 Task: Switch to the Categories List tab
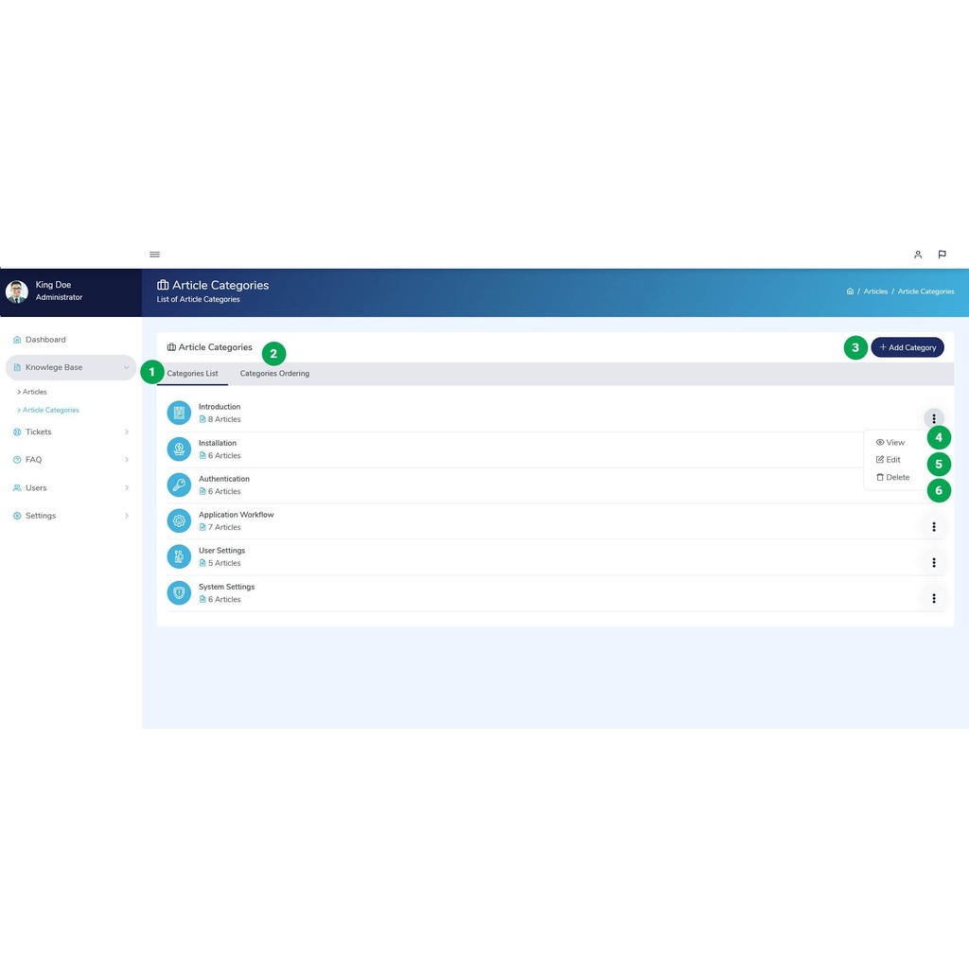(x=192, y=373)
